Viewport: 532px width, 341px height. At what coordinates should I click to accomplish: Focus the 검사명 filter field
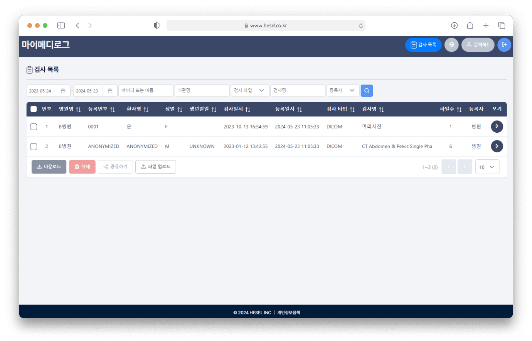(x=298, y=91)
